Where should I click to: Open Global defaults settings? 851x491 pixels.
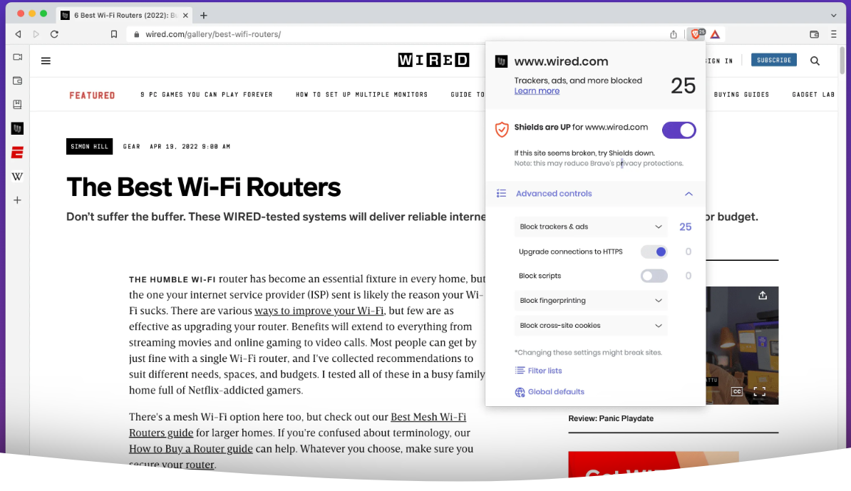[550, 392]
